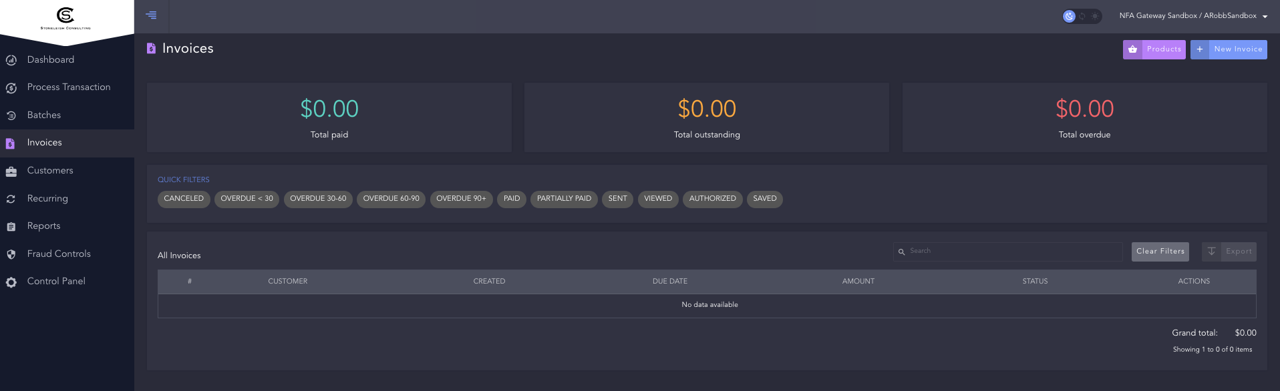Expand the NFA Gateway Sandbox account dropdown
This screenshot has width=1280, height=391.
(1193, 16)
